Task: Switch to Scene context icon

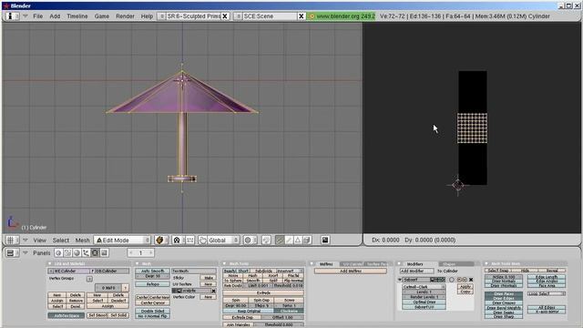Action: 105,253
